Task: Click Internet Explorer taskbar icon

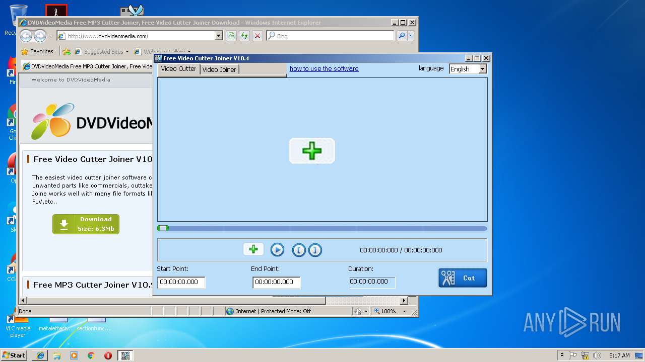Action: 40,355
